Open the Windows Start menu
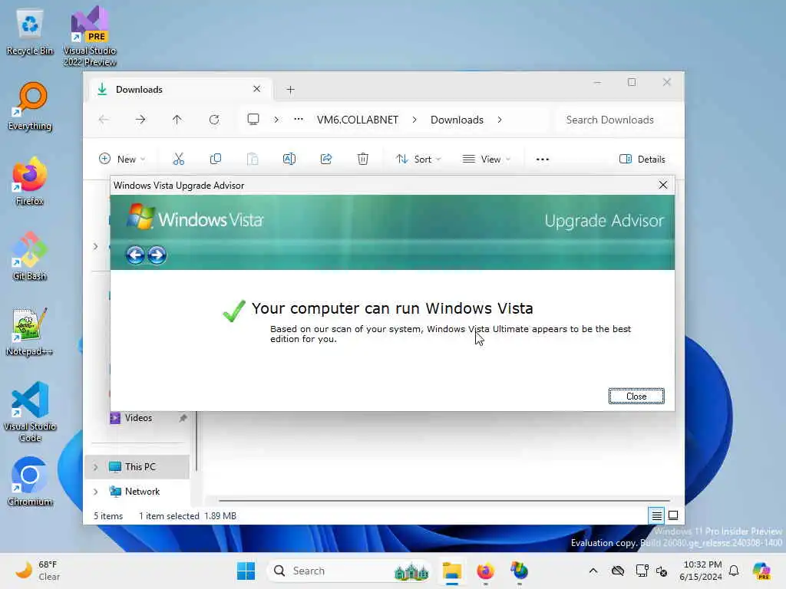The width and height of the screenshot is (786, 589). (x=246, y=571)
